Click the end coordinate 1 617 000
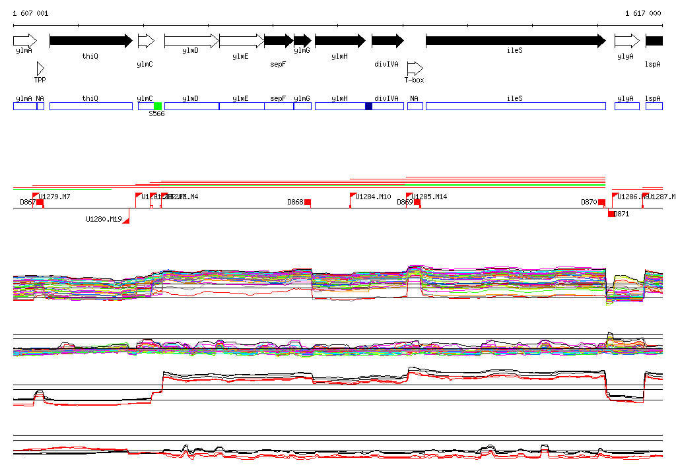The height and width of the screenshot is (471, 676). (643, 13)
